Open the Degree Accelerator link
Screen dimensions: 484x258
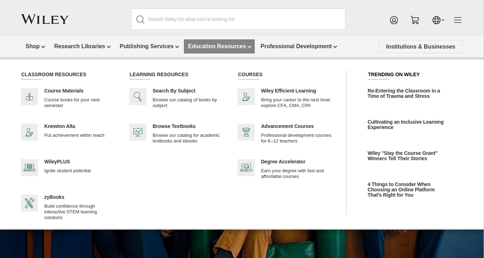283,162
